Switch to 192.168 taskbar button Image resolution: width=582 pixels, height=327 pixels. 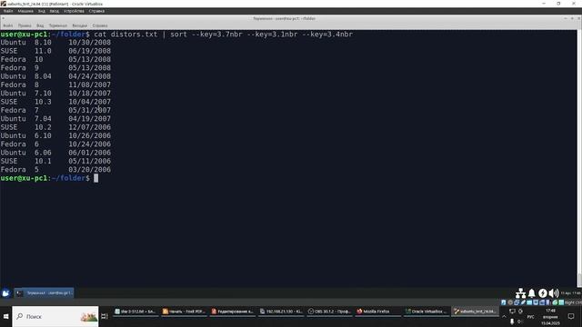[x=281, y=312]
